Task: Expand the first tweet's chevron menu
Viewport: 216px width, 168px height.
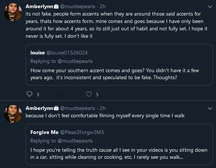Action: click(x=210, y=7)
